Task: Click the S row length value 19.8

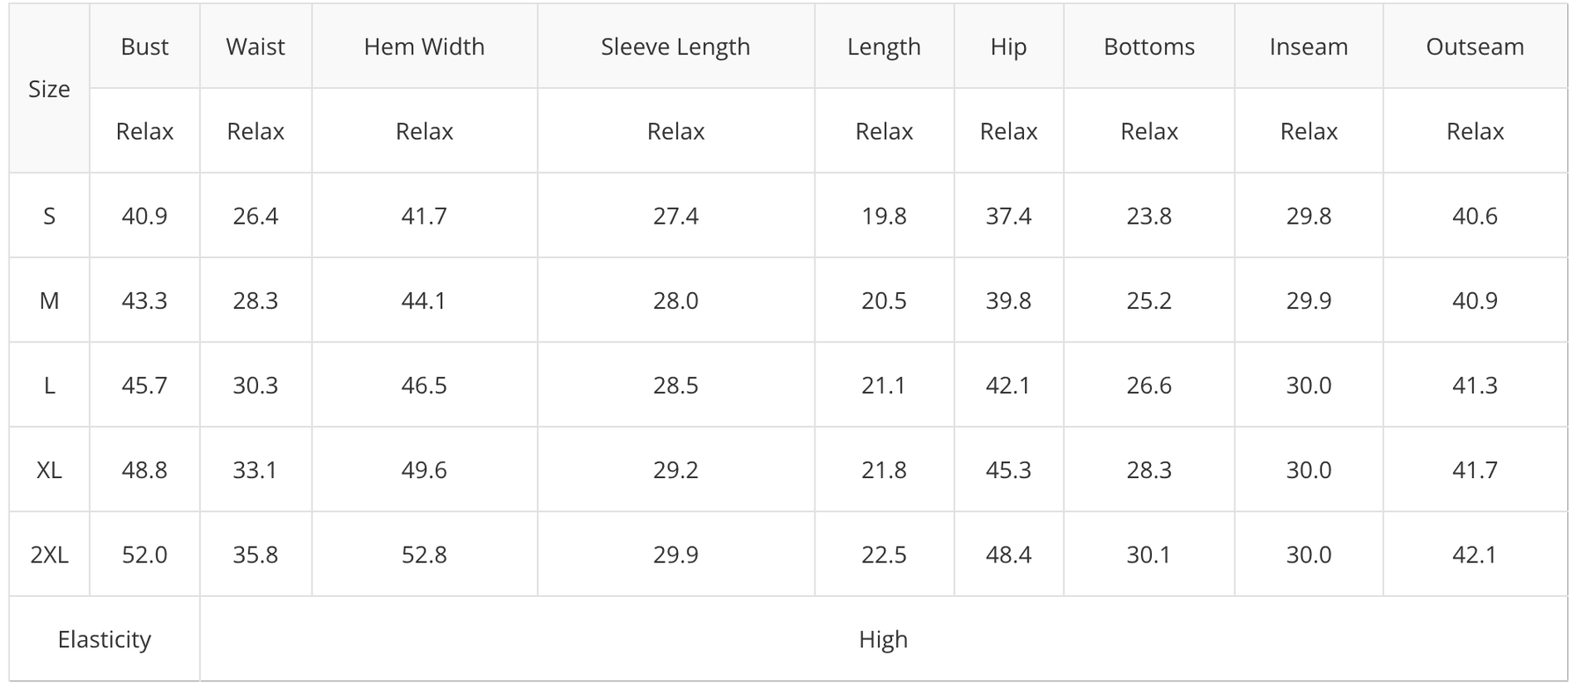Action: click(884, 216)
